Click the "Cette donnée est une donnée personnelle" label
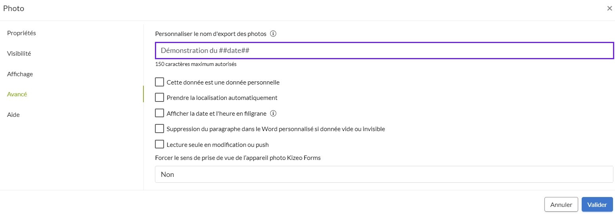This screenshot has width=615, height=214. (x=223, y=83)
